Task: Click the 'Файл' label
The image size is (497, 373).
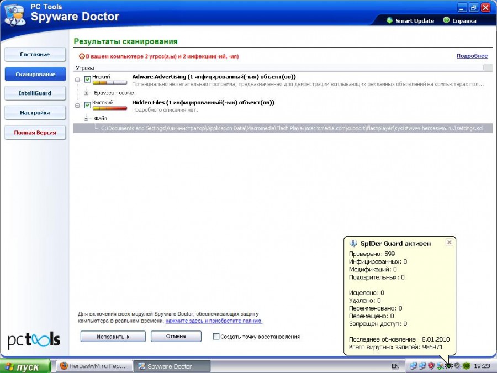Action: [101, 119]
